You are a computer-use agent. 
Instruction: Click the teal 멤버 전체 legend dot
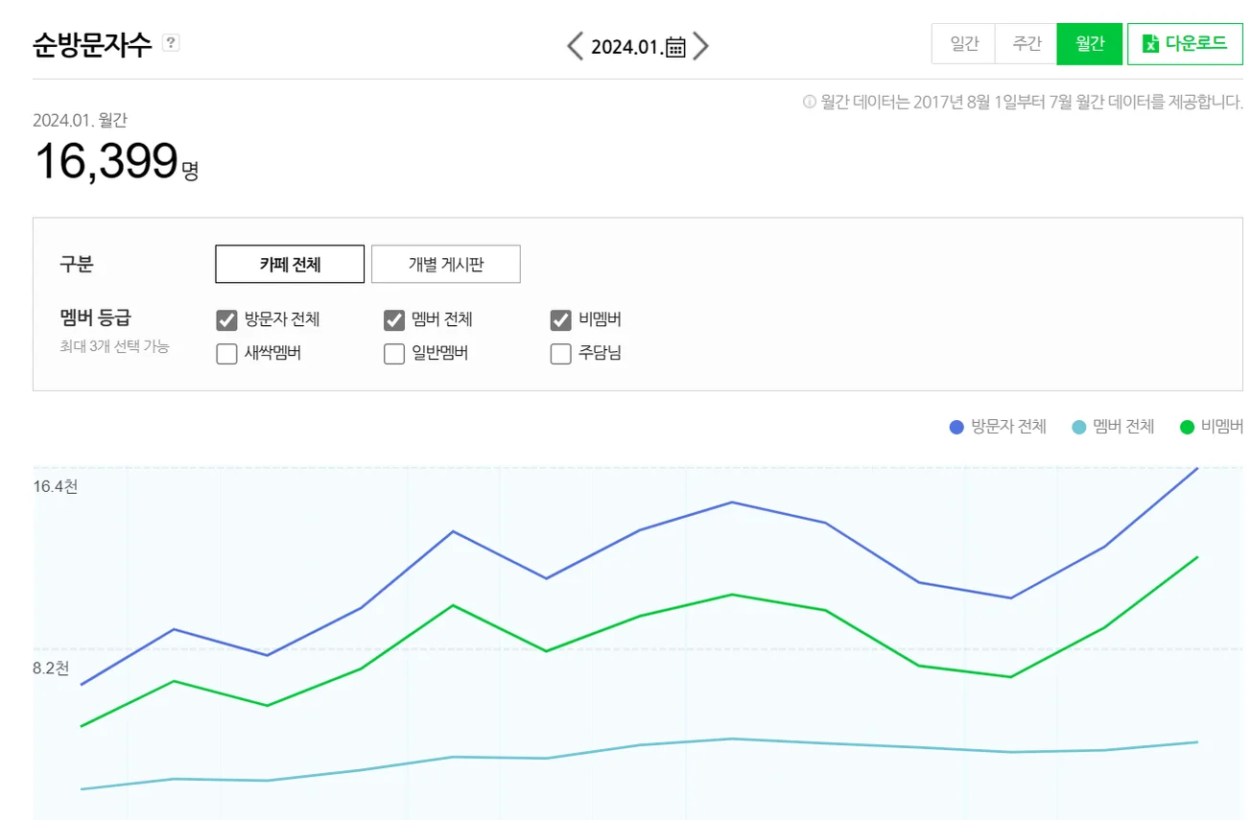(x=1079, y=428)
